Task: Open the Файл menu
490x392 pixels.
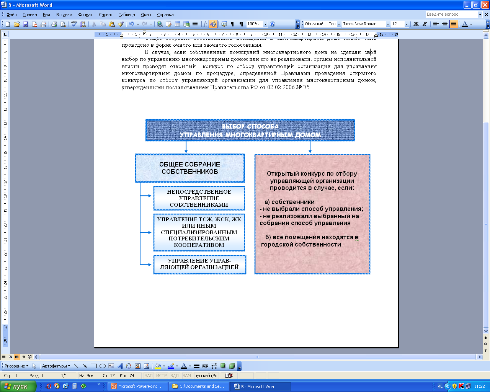Action: pyautogui.click(x=11, y=15)
